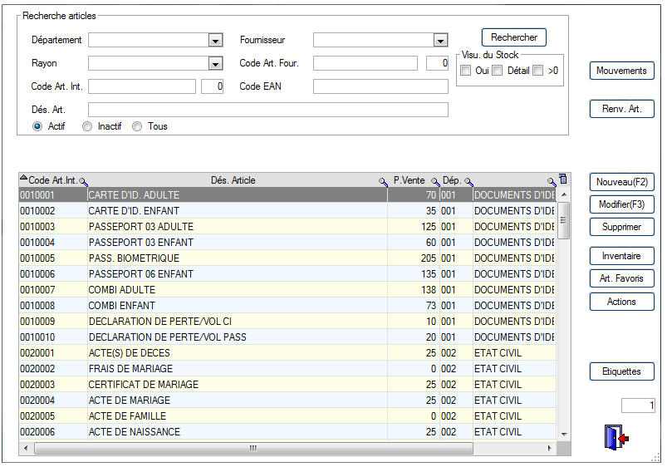Select row ACTE DE FAMILLE
The width and height of the screenshot is (667, 467).
(x=287, y=416)
